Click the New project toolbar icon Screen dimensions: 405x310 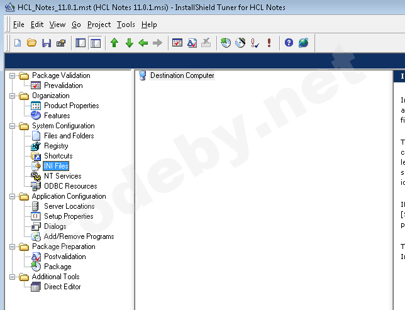[18, 43]
